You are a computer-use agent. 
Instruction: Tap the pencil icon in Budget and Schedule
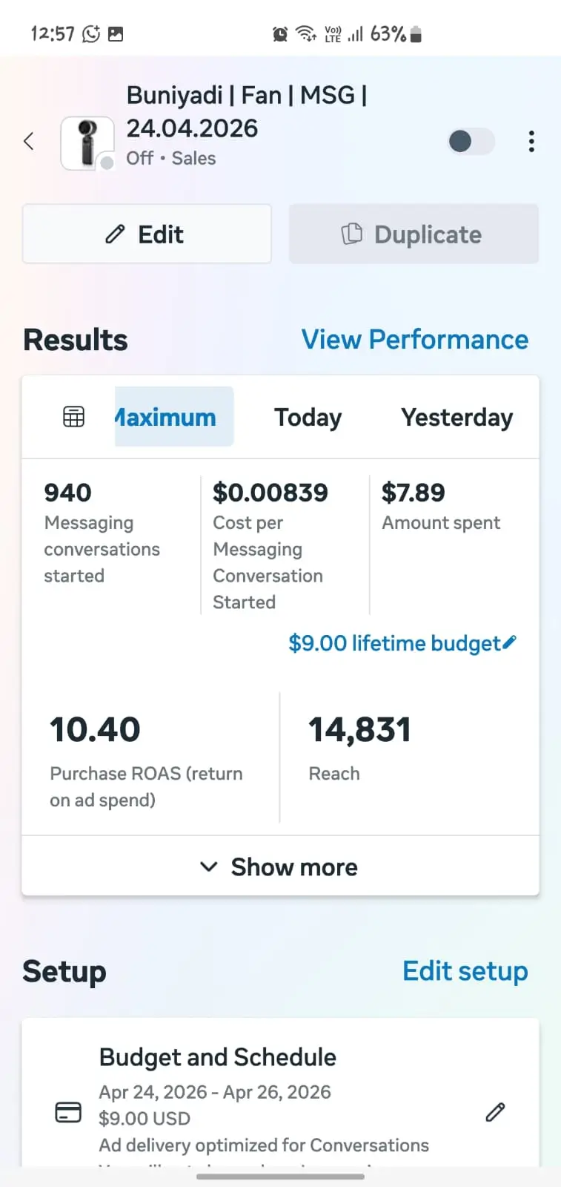[495, 1111]
